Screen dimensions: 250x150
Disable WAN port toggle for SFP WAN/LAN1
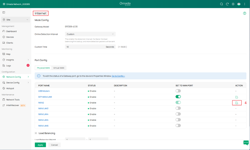click(178, 97)
